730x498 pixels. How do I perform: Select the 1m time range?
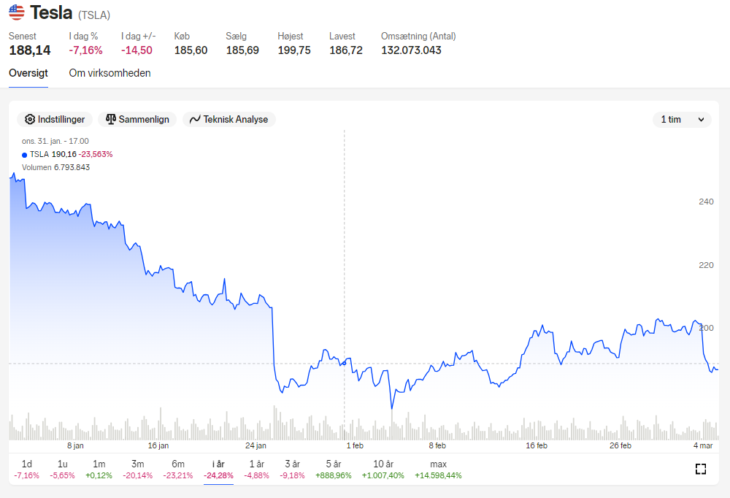pos(99,469)
